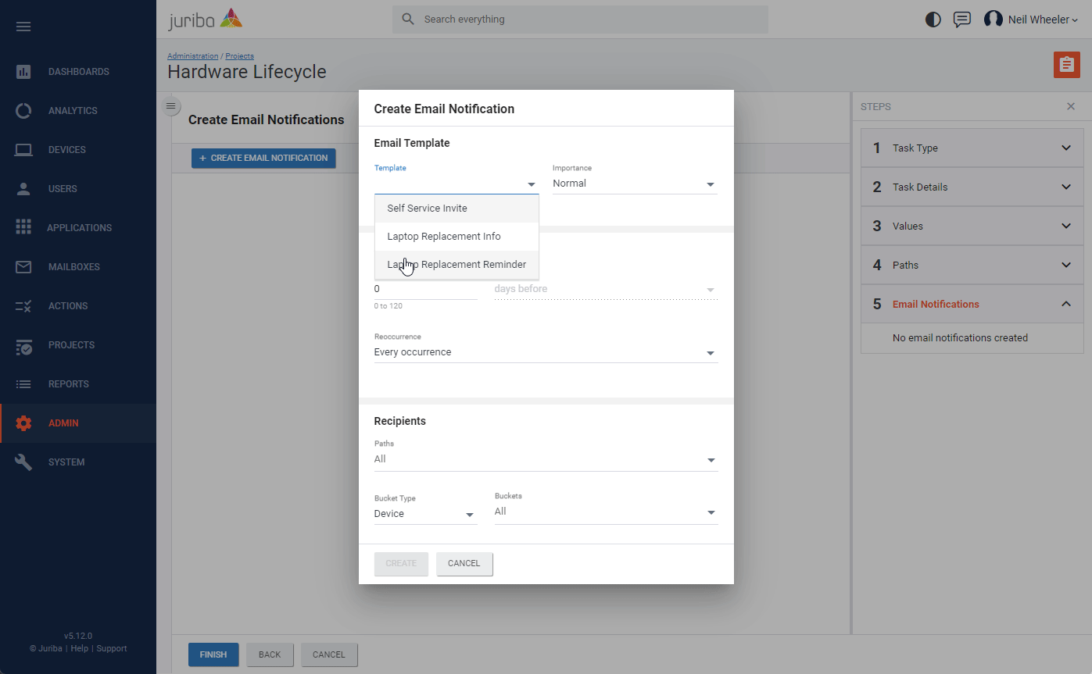Screen dimensions: 1092x674
Task: Click the Create button in the dialog
Action: pyautogui.click(x=401, y=564)
